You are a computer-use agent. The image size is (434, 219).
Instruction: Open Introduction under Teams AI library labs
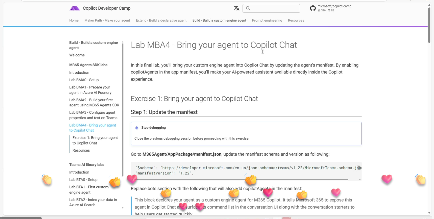(79, 172)
